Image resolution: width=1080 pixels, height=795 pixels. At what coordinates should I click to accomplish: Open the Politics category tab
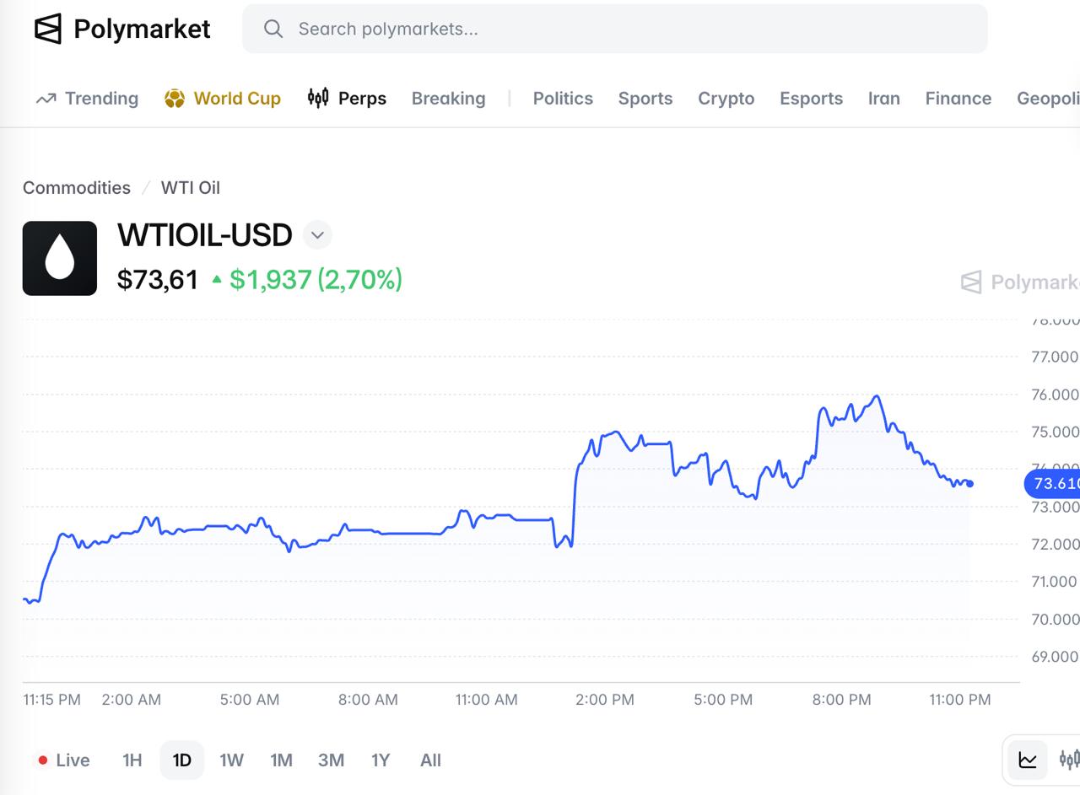point(563,99)
